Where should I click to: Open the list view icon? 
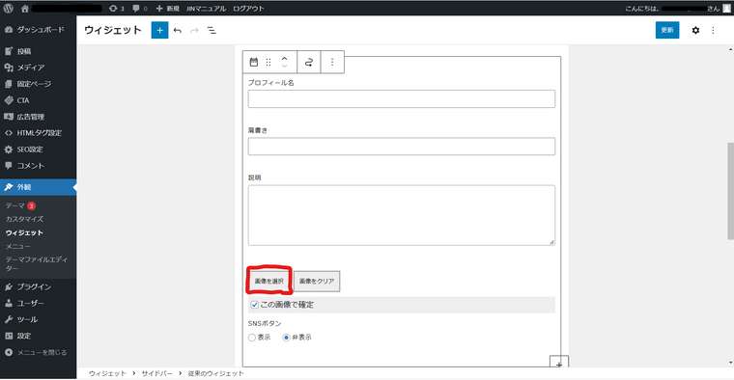pyautogui.click(x=212, y=31)
